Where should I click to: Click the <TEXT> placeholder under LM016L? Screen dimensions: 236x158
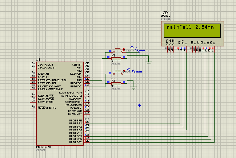click(x=165, y=19)
